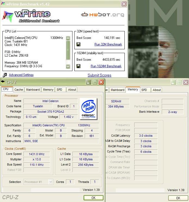Click the RAS# Precharge value 3 clocks
Screen dimensions: 189x202
click(x=146, y=146)
